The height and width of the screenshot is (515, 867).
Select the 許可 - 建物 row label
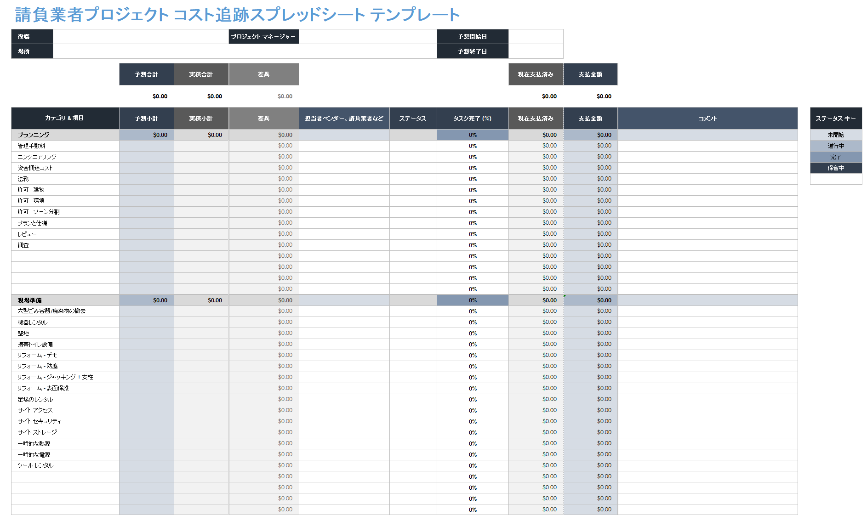tap(31, 190)
